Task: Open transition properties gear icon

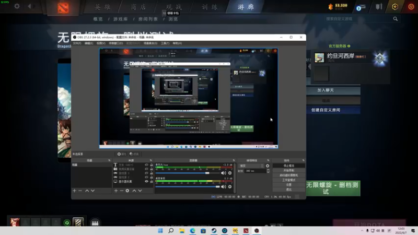Action: point(268,166)
